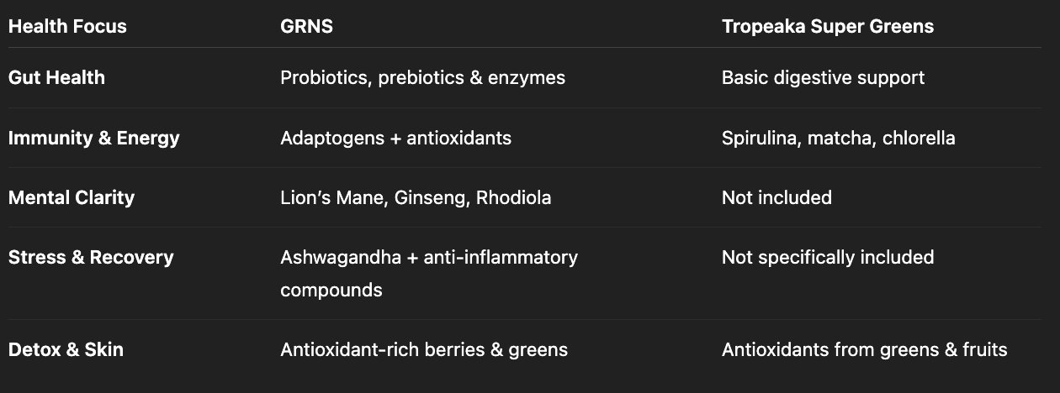Select the Not specifically included cell
Viewport: 1060px width, 393px height.
click(827, 257)
